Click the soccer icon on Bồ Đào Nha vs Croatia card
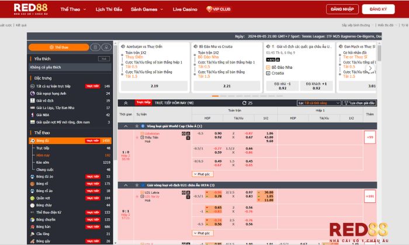Viewport: 409px width, 245px height. pos(195,46)
